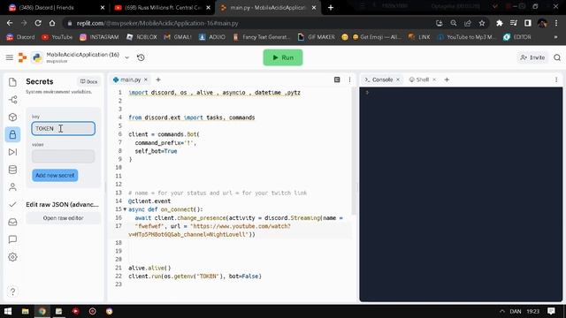Show hidden system tray icons
The width and height of the screenshot is (566, 318).
pos(502,311)
